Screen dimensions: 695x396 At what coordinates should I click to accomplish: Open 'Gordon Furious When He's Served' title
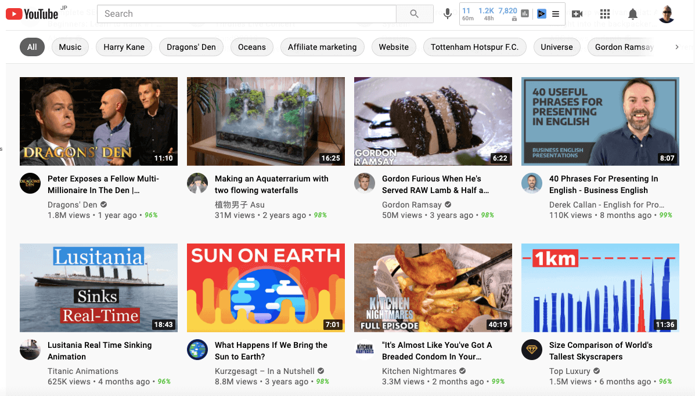pyautogui.click(x=435, y=184)
